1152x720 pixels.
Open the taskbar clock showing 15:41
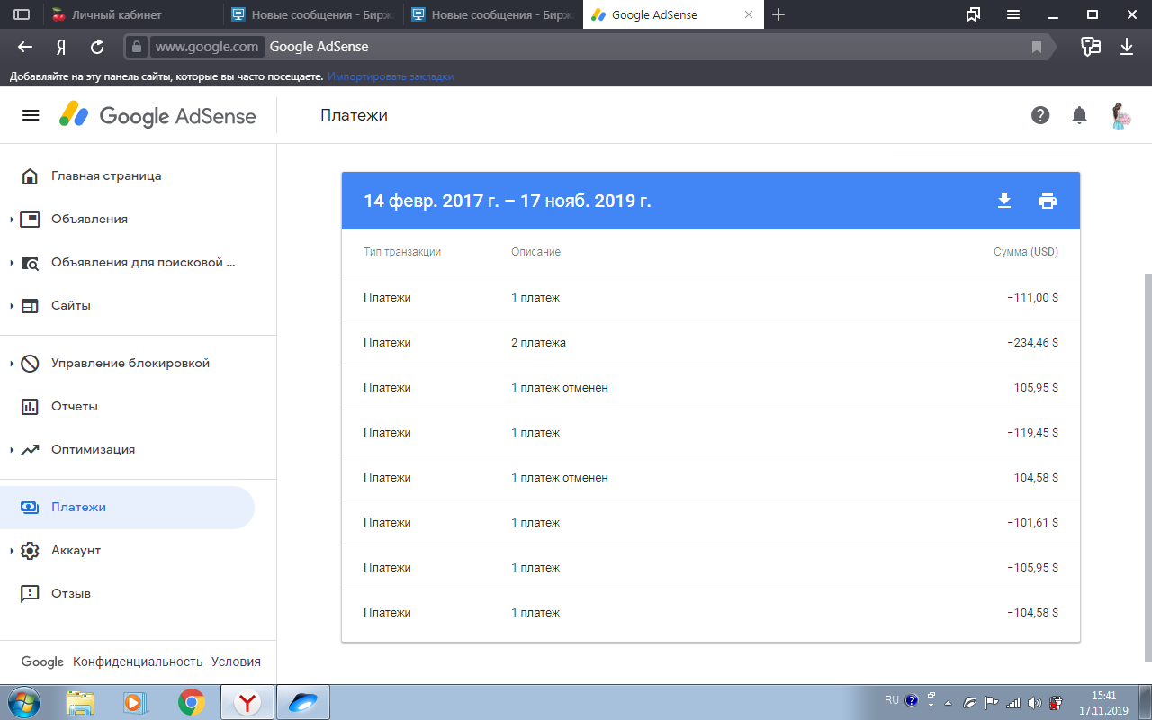point(1103,702)
